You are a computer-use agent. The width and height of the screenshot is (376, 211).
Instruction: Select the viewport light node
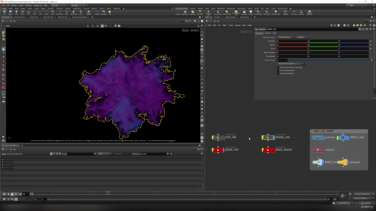point(343,162)
